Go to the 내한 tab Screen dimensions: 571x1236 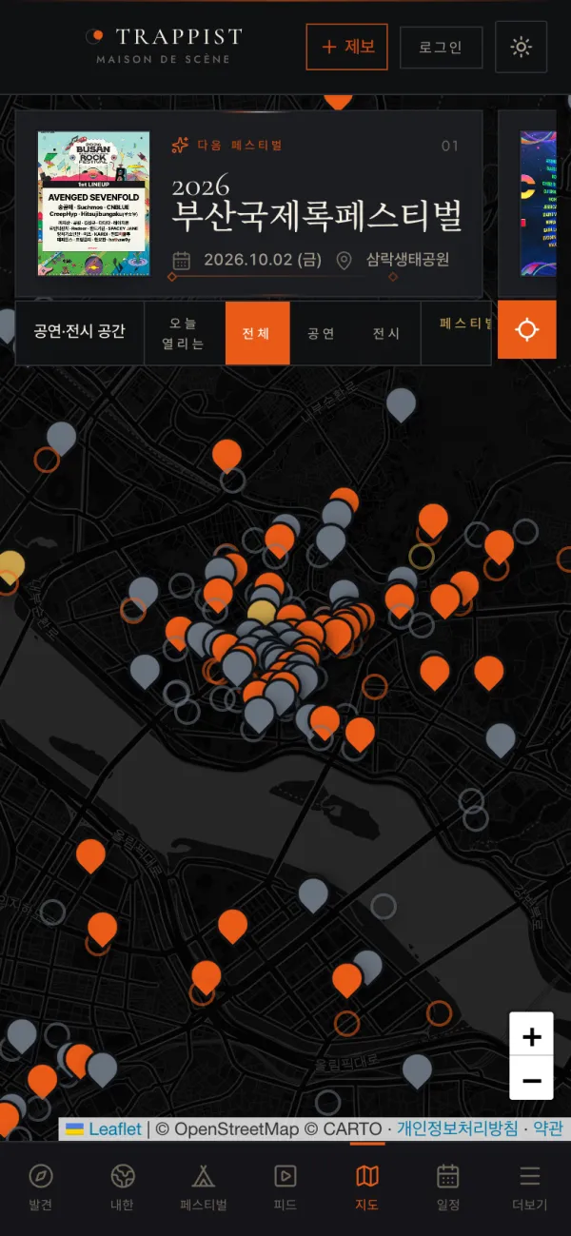click(122, 1187)
